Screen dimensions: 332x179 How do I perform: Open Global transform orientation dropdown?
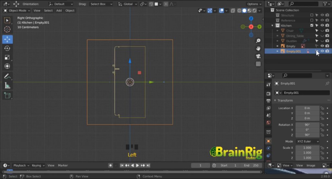pos(128,4)
